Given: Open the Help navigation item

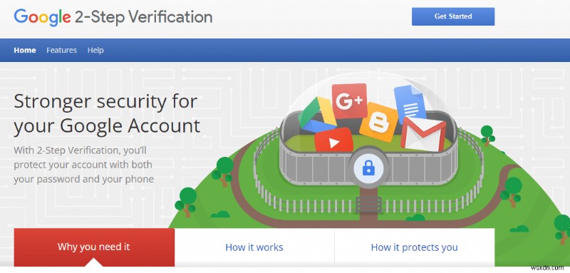Looking at the screenshot, I should tap(95, 50).
